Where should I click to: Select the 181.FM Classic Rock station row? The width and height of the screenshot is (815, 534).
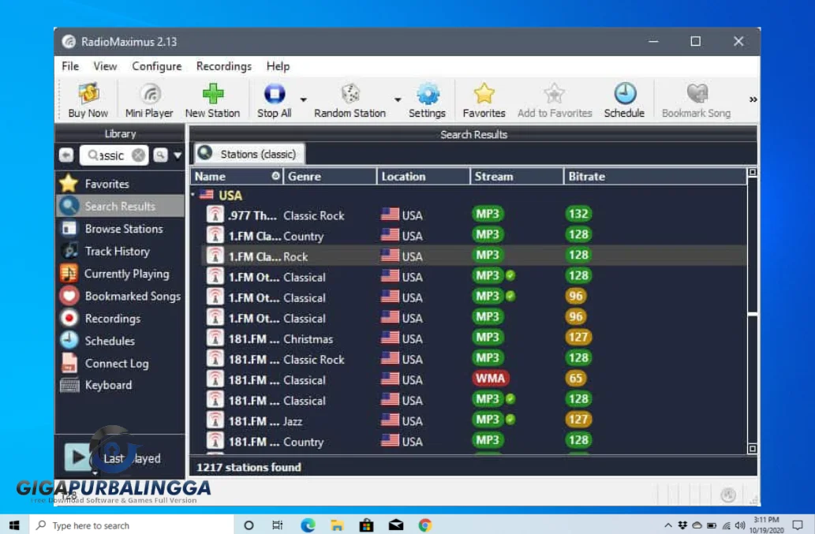[474, 359]
